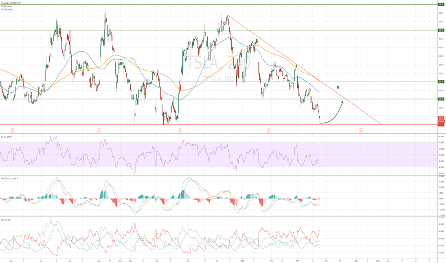
Task: Click topmost green price label on axis
Action: [x=441, y=4]
